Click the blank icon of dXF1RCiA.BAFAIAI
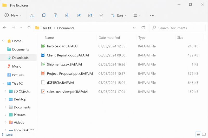Viewport: 208px width, 138px height. tap(43, 83)
